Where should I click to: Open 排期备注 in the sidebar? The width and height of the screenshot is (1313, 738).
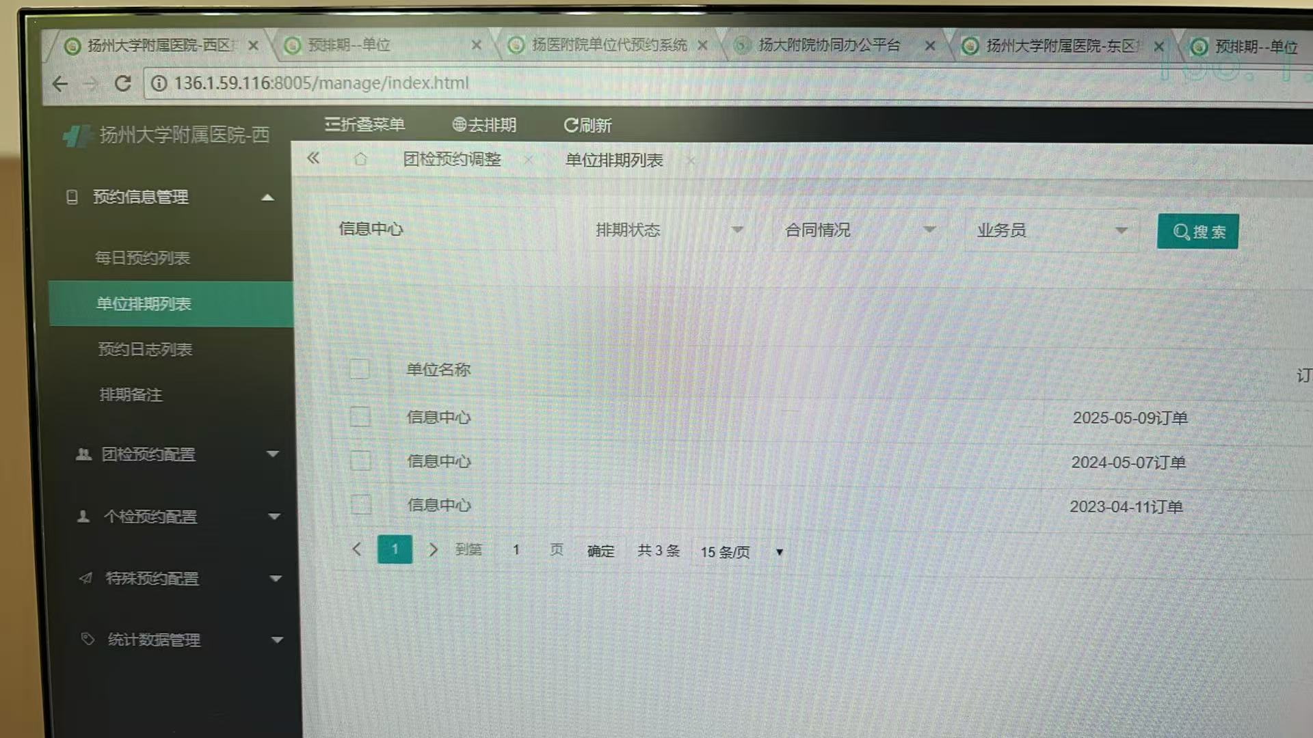pyautogui.click(x=131, y=394)
